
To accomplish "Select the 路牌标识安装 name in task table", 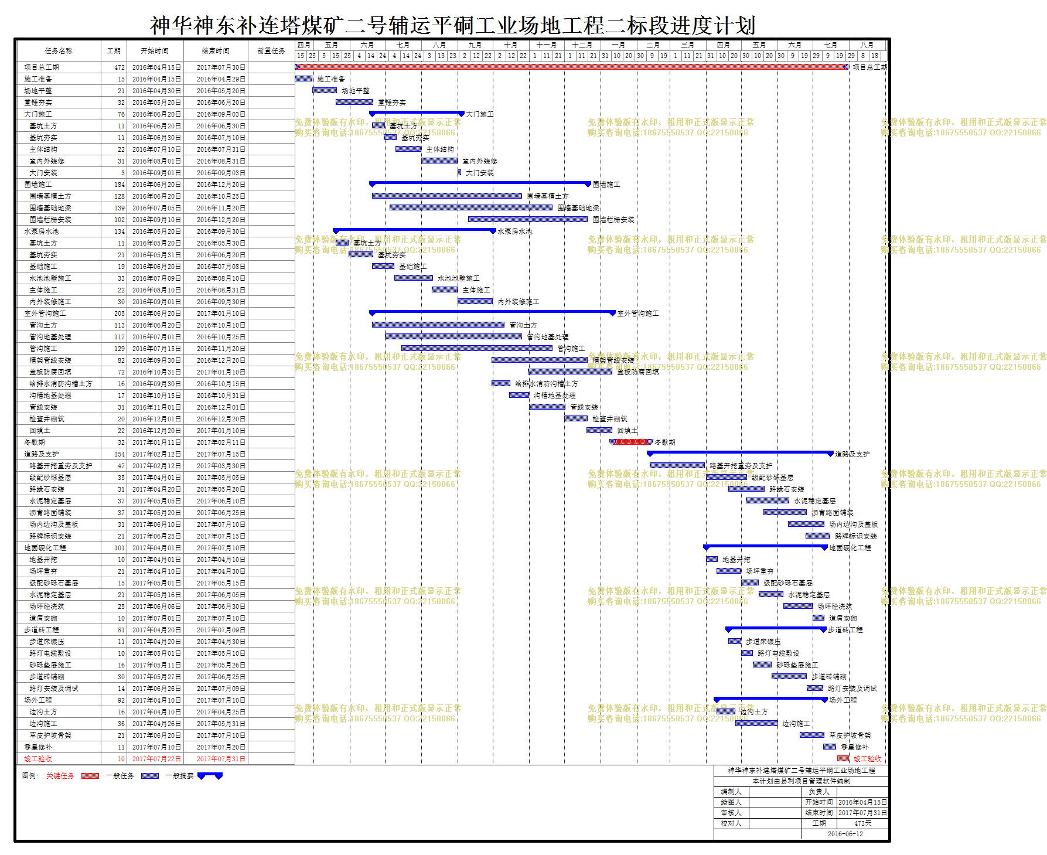I will pyautogui.click(x=50, y=536).
